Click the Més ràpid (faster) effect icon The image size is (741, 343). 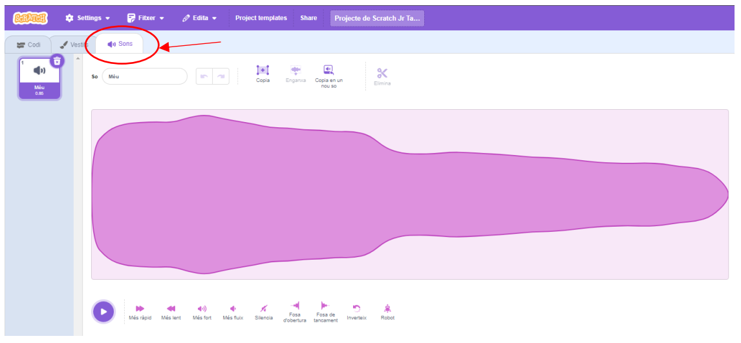tap(140, 309)
